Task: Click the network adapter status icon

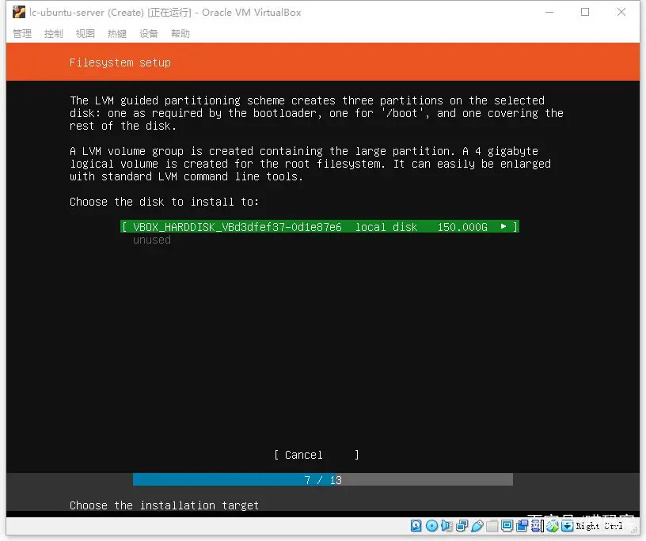Action: pos(462,526)
